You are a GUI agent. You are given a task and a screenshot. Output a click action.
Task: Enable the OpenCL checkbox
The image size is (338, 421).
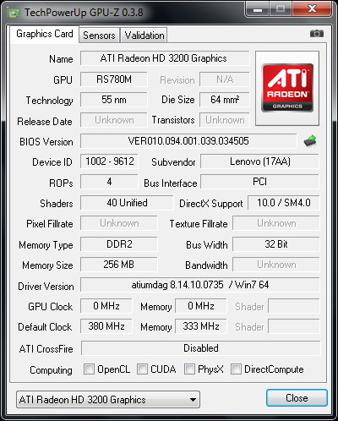click(x=89, y=369)
